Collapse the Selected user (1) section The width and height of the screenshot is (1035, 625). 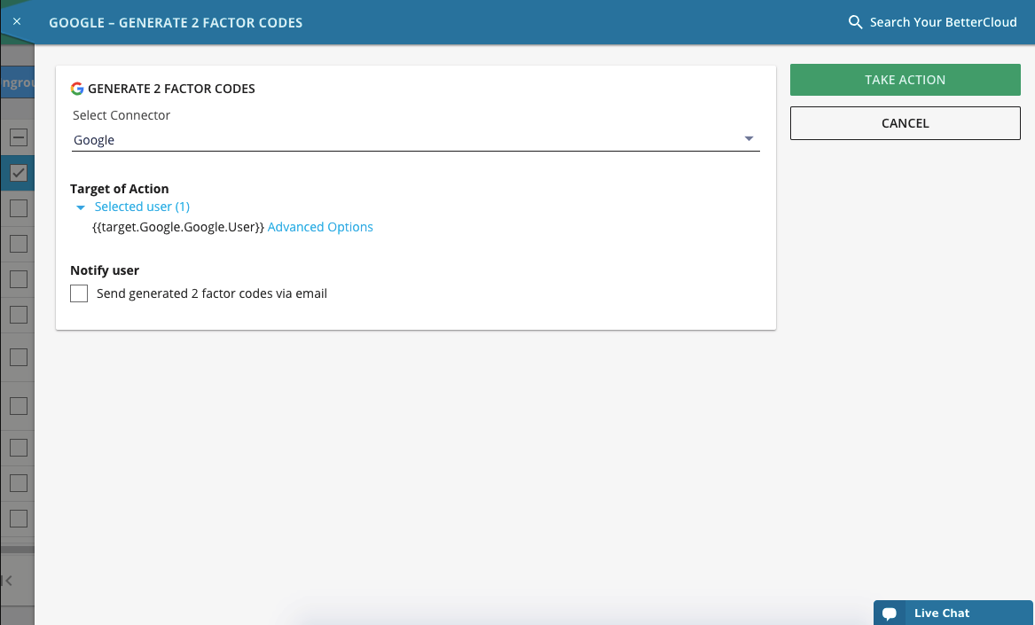81,207
